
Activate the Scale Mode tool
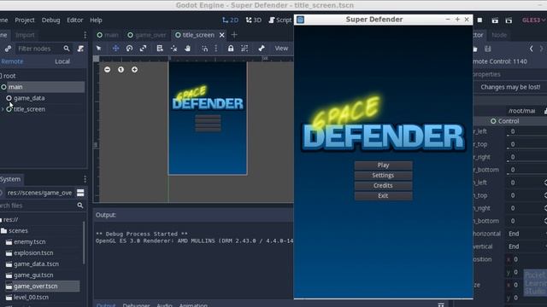(143, 49)
